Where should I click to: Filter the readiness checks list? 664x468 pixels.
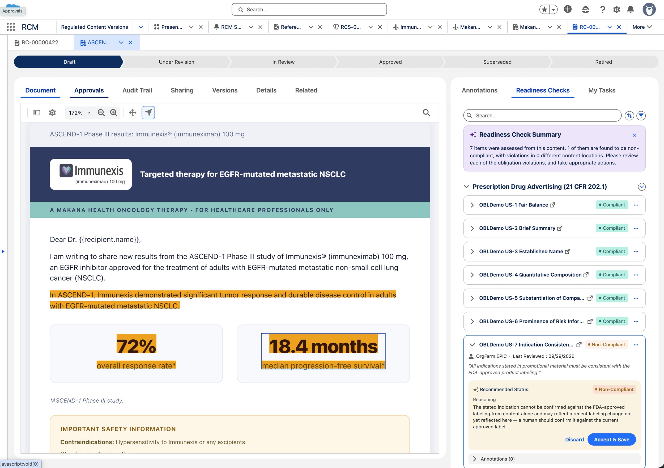coord(641,116)
